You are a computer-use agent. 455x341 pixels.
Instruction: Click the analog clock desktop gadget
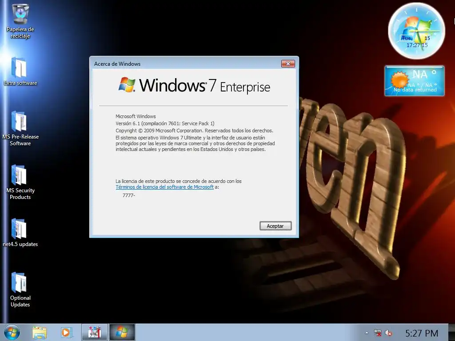tap(416, 31)
